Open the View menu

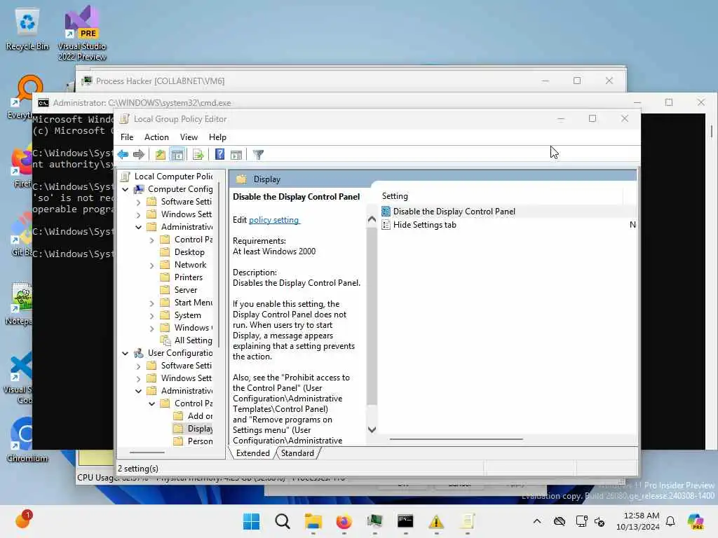[189, 137]
